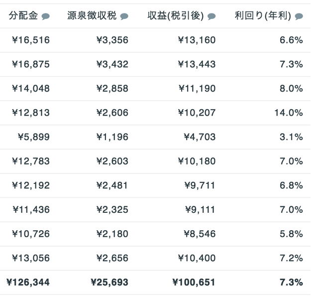Select the ¥11,190 after-tax profit cell

[x=197, y=89]
